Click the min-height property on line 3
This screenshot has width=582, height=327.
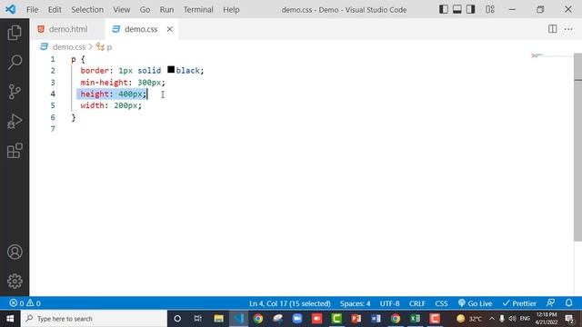click(x=104, y=83)
